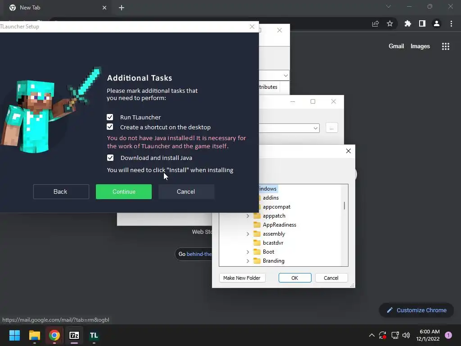Select the AppReadiness folder
The width and height of the screenshot is (461, 346).
tap(279, 225)
